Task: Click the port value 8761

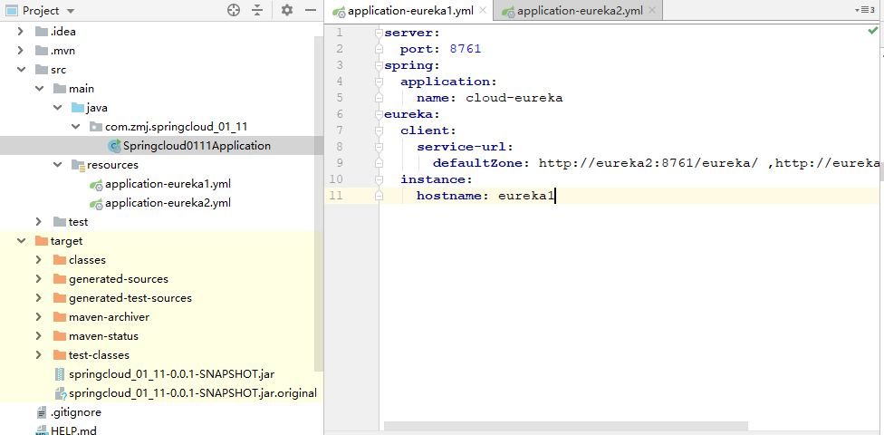Action: pos(466,49)
